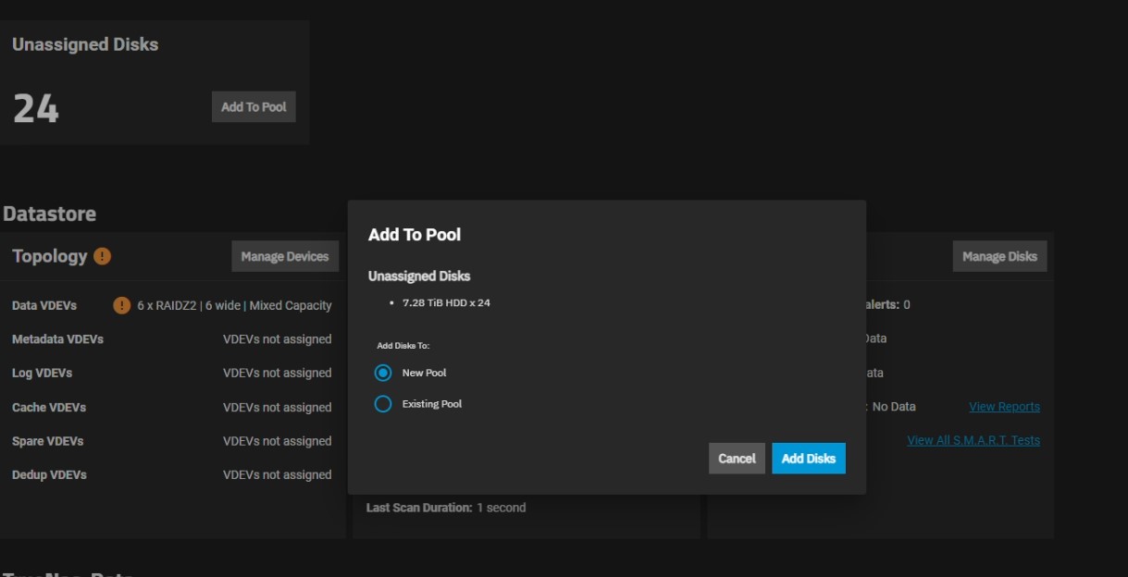This screenshot has width=1128, height=577.
Task: Click the Topology warning icon
Action: click(103, 256)
